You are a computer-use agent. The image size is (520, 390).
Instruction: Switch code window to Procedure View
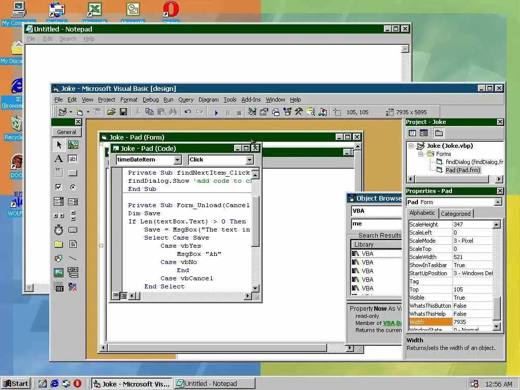click(115, 295)
